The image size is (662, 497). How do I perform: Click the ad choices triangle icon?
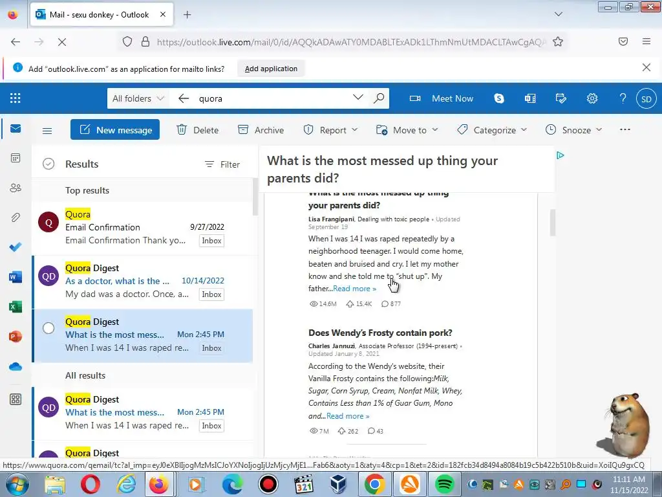(x=561, y=155)
